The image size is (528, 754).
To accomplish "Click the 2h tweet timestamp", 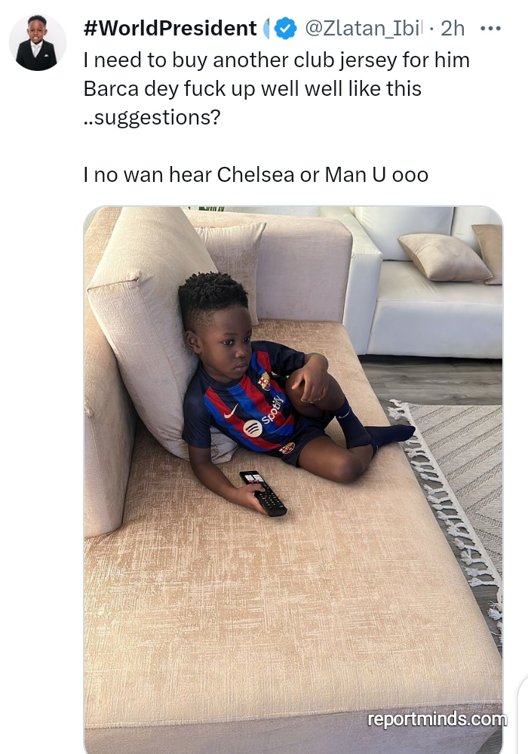I will click(453, 29).
